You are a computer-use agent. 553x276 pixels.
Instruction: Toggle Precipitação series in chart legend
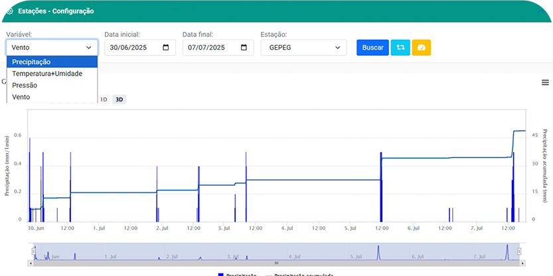point(236,274)
